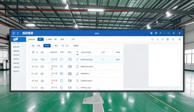Screen dimensions: 194x112
Task: Click the diamond-shaped icon in the blue header
Action: (156, 33)
